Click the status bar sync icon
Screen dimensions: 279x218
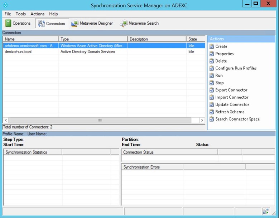click(266, 212)
